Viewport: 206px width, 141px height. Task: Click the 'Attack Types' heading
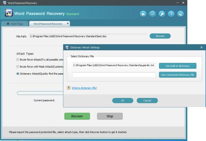pyautogui.click(x=25, y=54)
